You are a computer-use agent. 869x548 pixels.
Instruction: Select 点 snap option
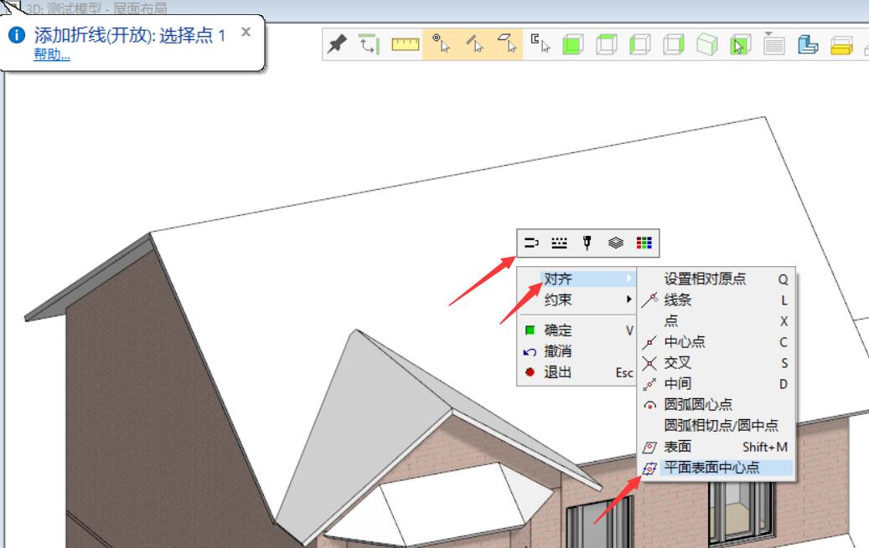(x=716, y=320)
